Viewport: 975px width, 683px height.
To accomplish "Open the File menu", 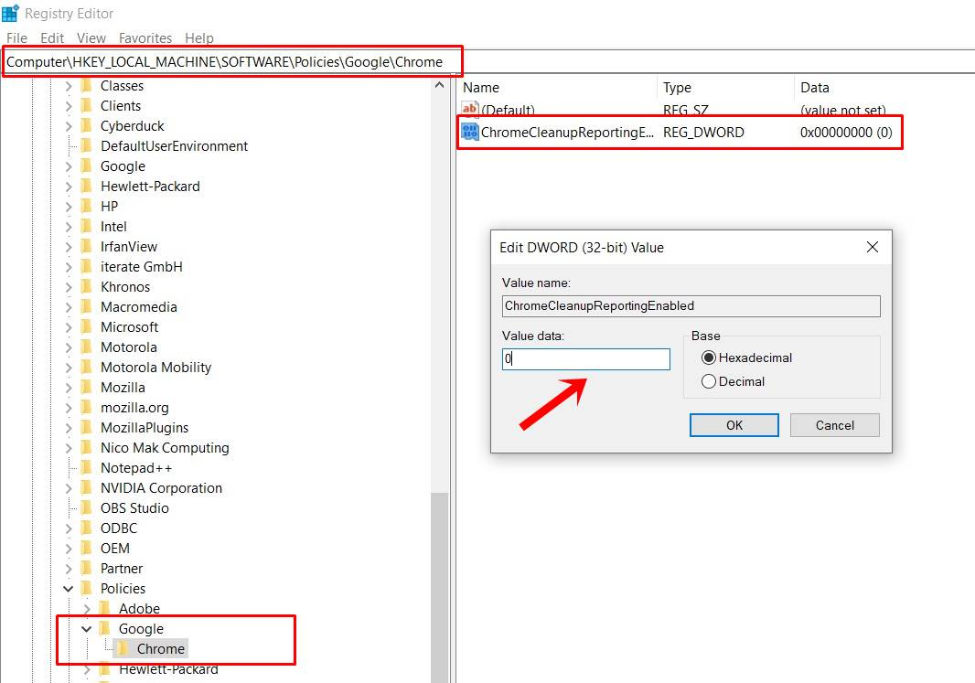I will click(x=16, y=37).
